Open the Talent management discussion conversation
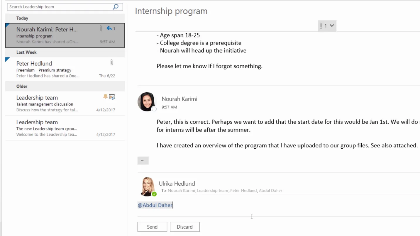The width and height of the screenshot is (420, 236). tap(65, 103)
